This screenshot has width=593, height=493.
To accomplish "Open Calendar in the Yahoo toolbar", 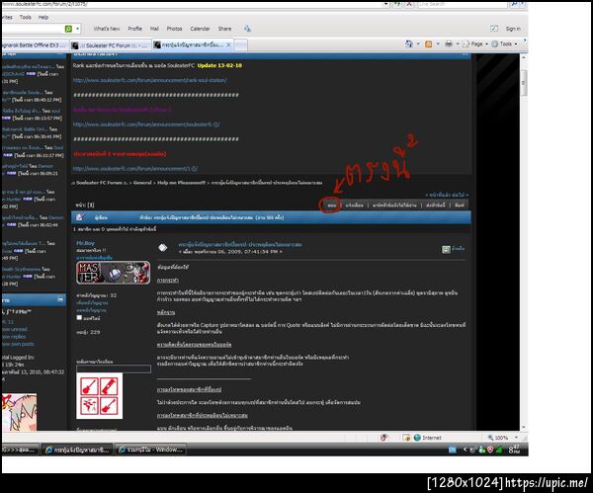I will (200, 29).
